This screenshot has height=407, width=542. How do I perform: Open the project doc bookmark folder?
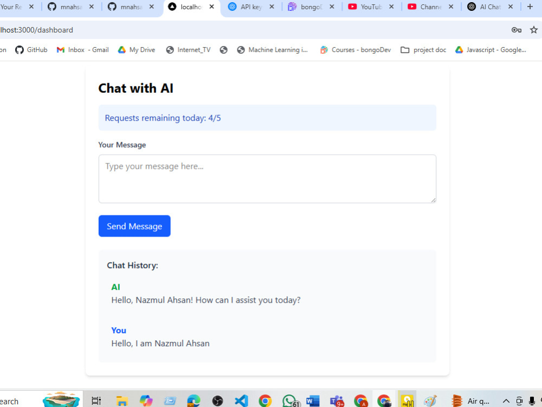tap(423, 50)
